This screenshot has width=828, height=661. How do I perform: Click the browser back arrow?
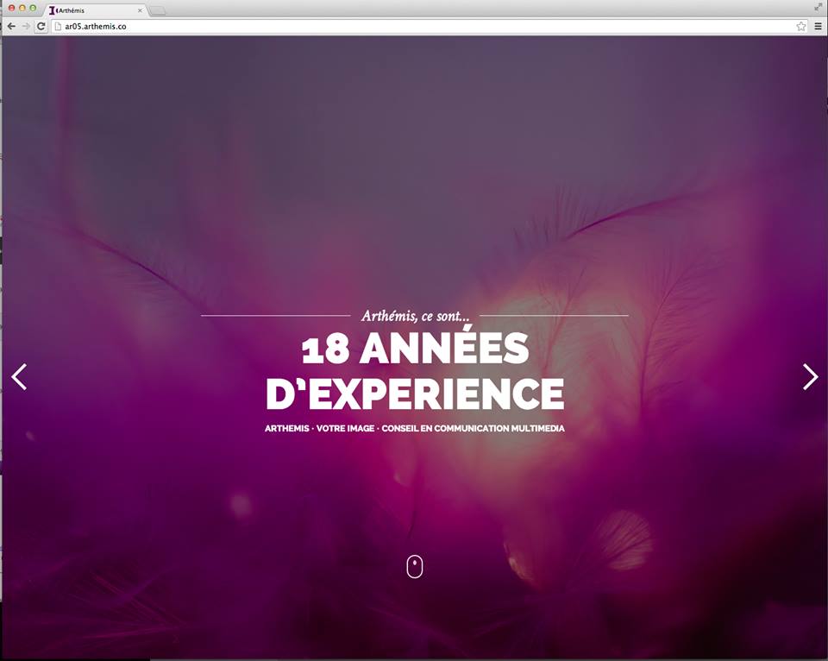point(11,26)
